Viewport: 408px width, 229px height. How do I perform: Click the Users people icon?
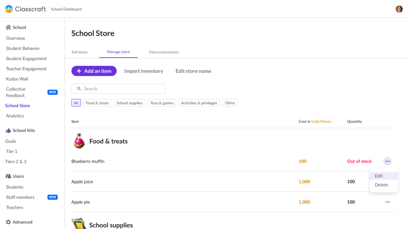(x=8, y=176)
